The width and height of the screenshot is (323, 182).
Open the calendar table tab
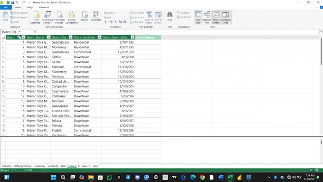click(x=7, y=166)
